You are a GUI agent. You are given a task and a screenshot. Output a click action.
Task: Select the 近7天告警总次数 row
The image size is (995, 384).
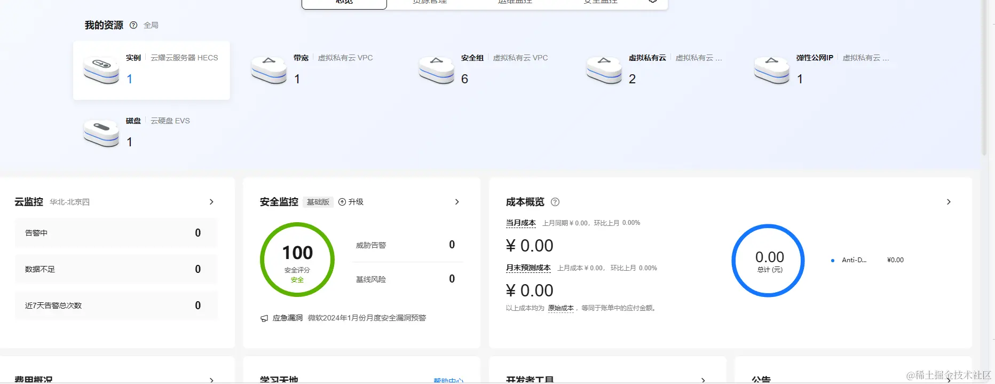[x=116, y=305]
